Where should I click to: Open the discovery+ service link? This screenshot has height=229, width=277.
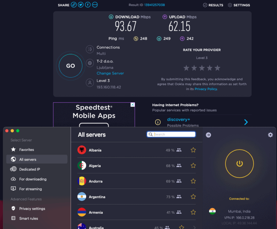tap(179, 120)
